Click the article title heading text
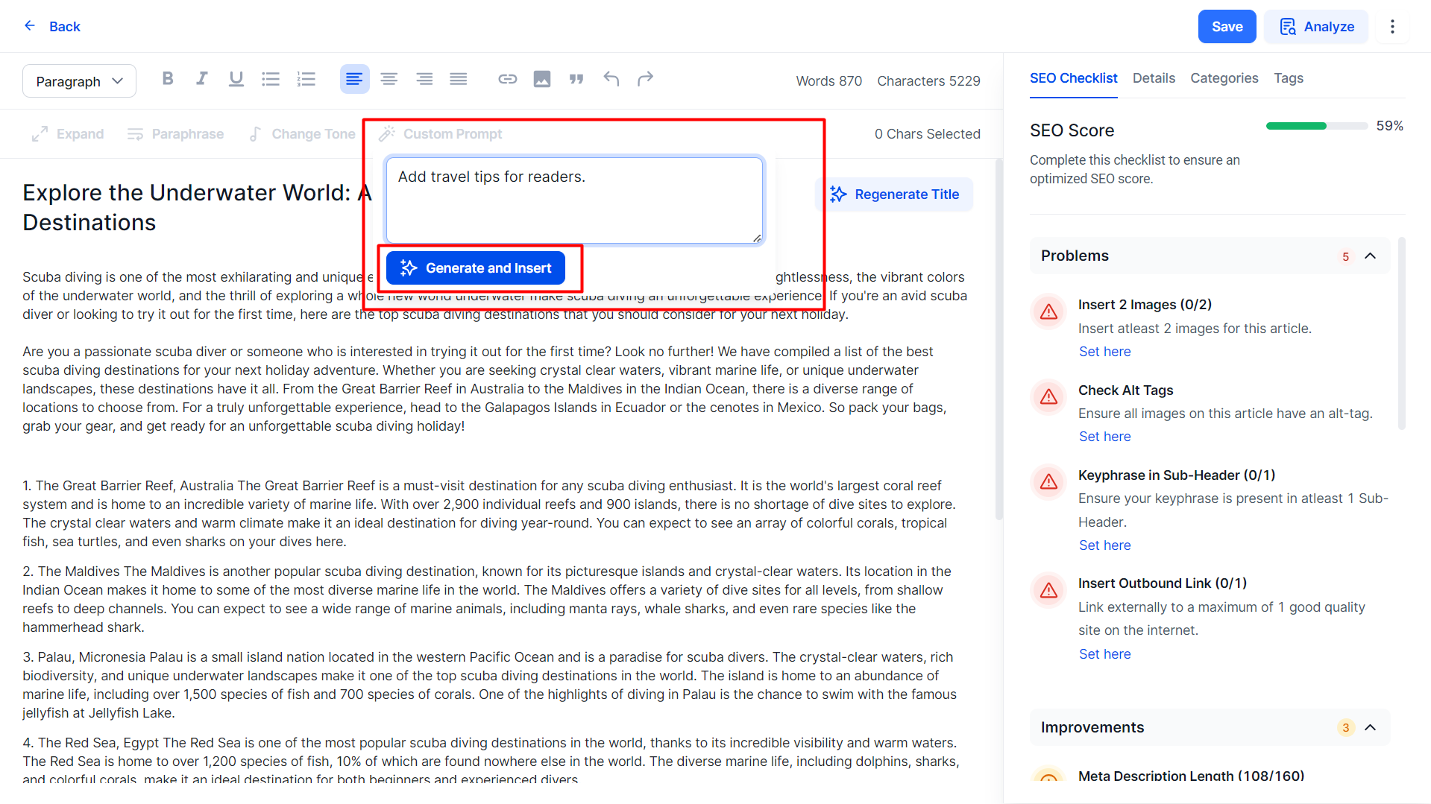 (x=198, y=208)
